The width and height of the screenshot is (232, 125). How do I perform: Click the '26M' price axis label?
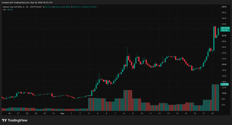pyautogui.click(x=224, y=47)
